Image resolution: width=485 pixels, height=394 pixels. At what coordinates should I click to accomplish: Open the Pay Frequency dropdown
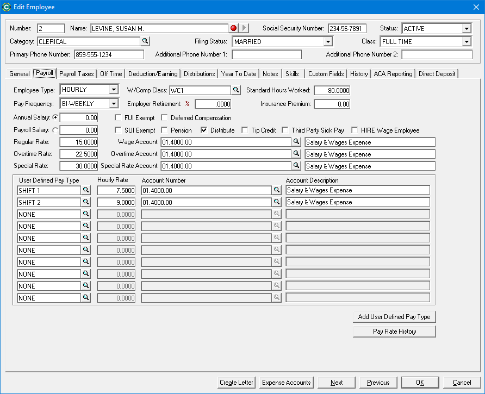point(114,103)
